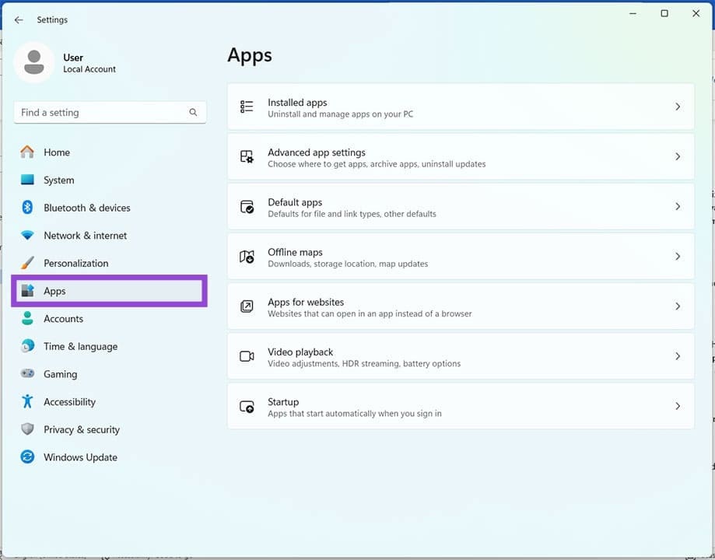The width and height of the screenshot is (715, 560).
Task: Select the Bluetooth & devices icon
Action: click(27, 208)
